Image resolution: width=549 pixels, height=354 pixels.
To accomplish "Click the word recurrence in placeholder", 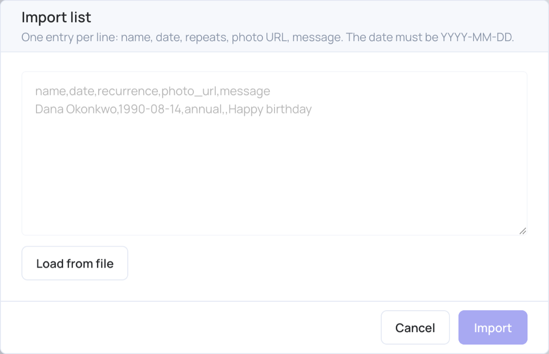I will [128, 91].
